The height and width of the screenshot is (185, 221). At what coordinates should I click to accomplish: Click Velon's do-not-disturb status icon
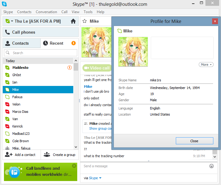coord(7,104)
